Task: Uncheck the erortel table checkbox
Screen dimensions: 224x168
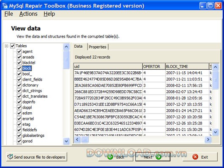Action: (19, 119)
